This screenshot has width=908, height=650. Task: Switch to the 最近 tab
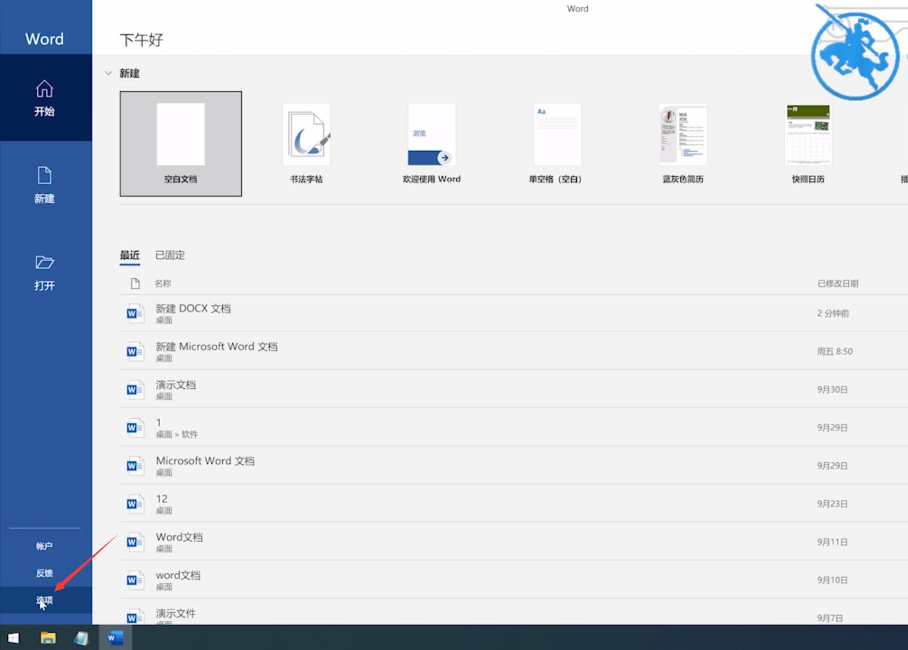coord(129,255)
